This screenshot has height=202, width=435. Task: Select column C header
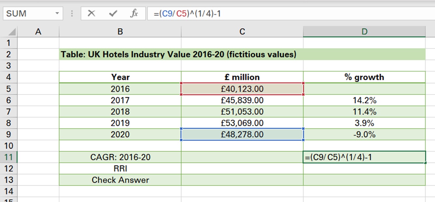tap(241, 32)
